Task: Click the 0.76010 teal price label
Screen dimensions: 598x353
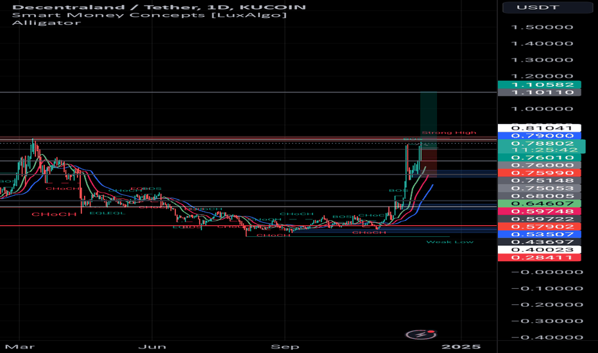Action: click(539, 158)
